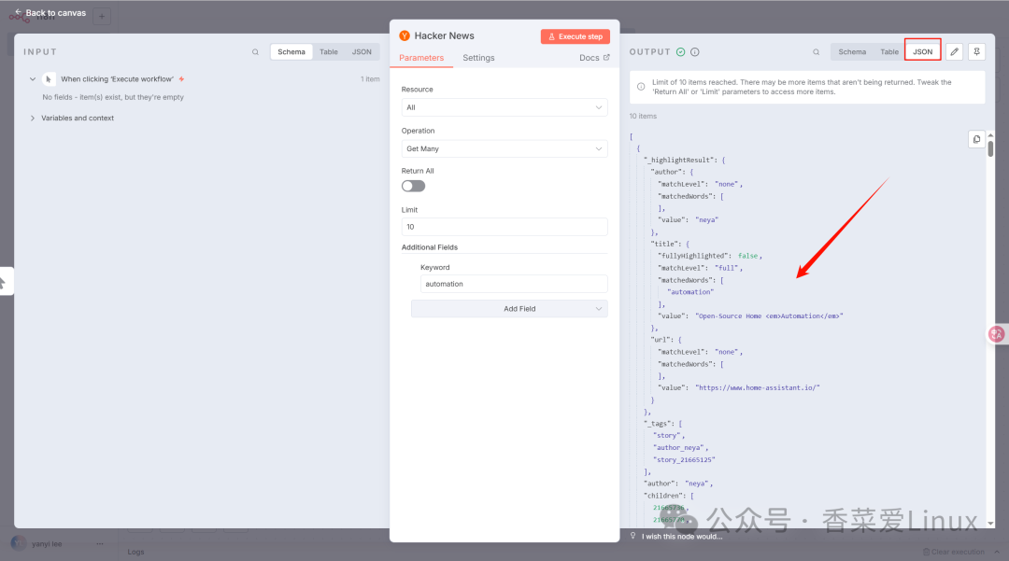Copy the JSON output
The width and height of the screenshot is (1009, 561).
[976, 139]
